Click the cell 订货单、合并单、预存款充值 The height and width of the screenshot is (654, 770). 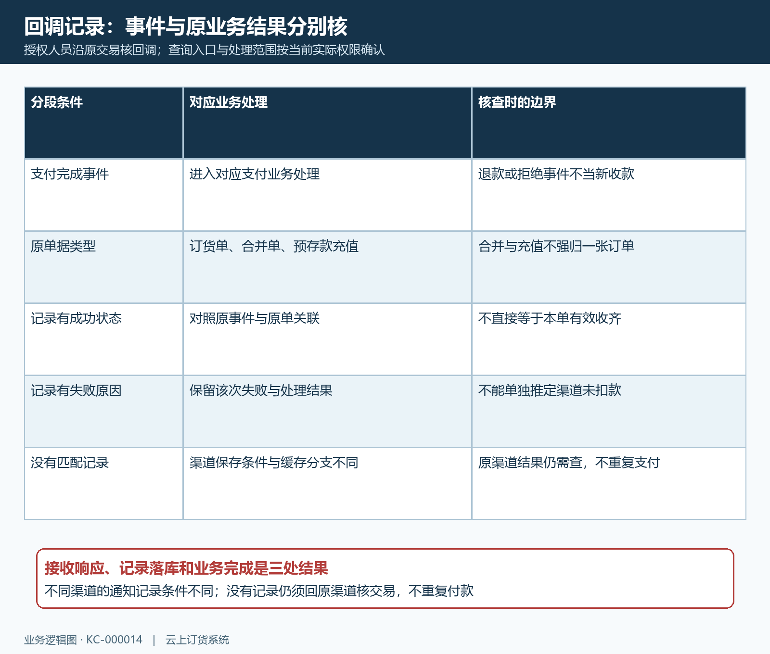tap(327, 267)
